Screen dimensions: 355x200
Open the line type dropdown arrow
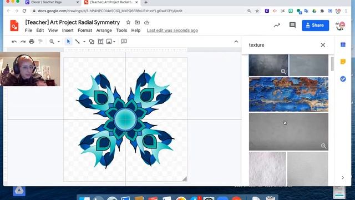click(84, 42)
